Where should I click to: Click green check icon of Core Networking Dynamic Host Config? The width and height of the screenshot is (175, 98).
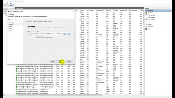click(x=16, y=93)
